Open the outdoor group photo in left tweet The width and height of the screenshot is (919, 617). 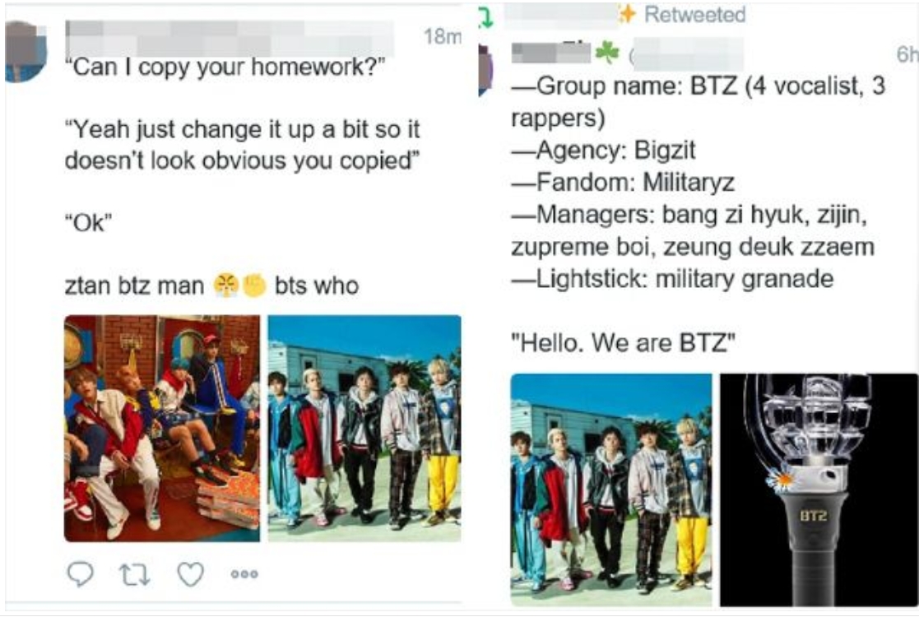(364, 429)
